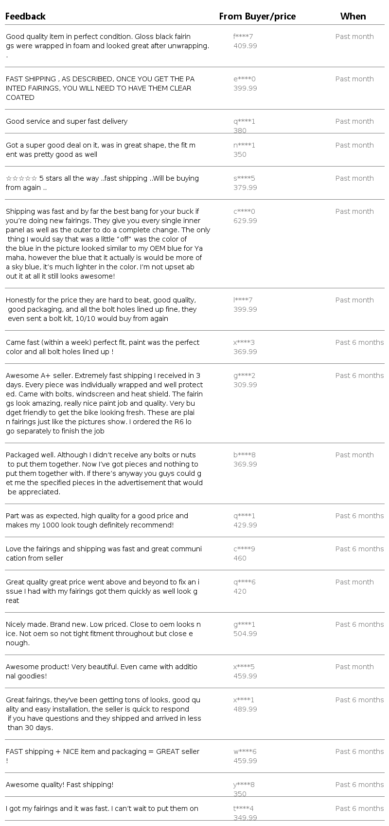The height and width of the screenshot is (826, 389).
Task: Click buyer name l****7
Action: pyautogui.click(x=243, y=300)
